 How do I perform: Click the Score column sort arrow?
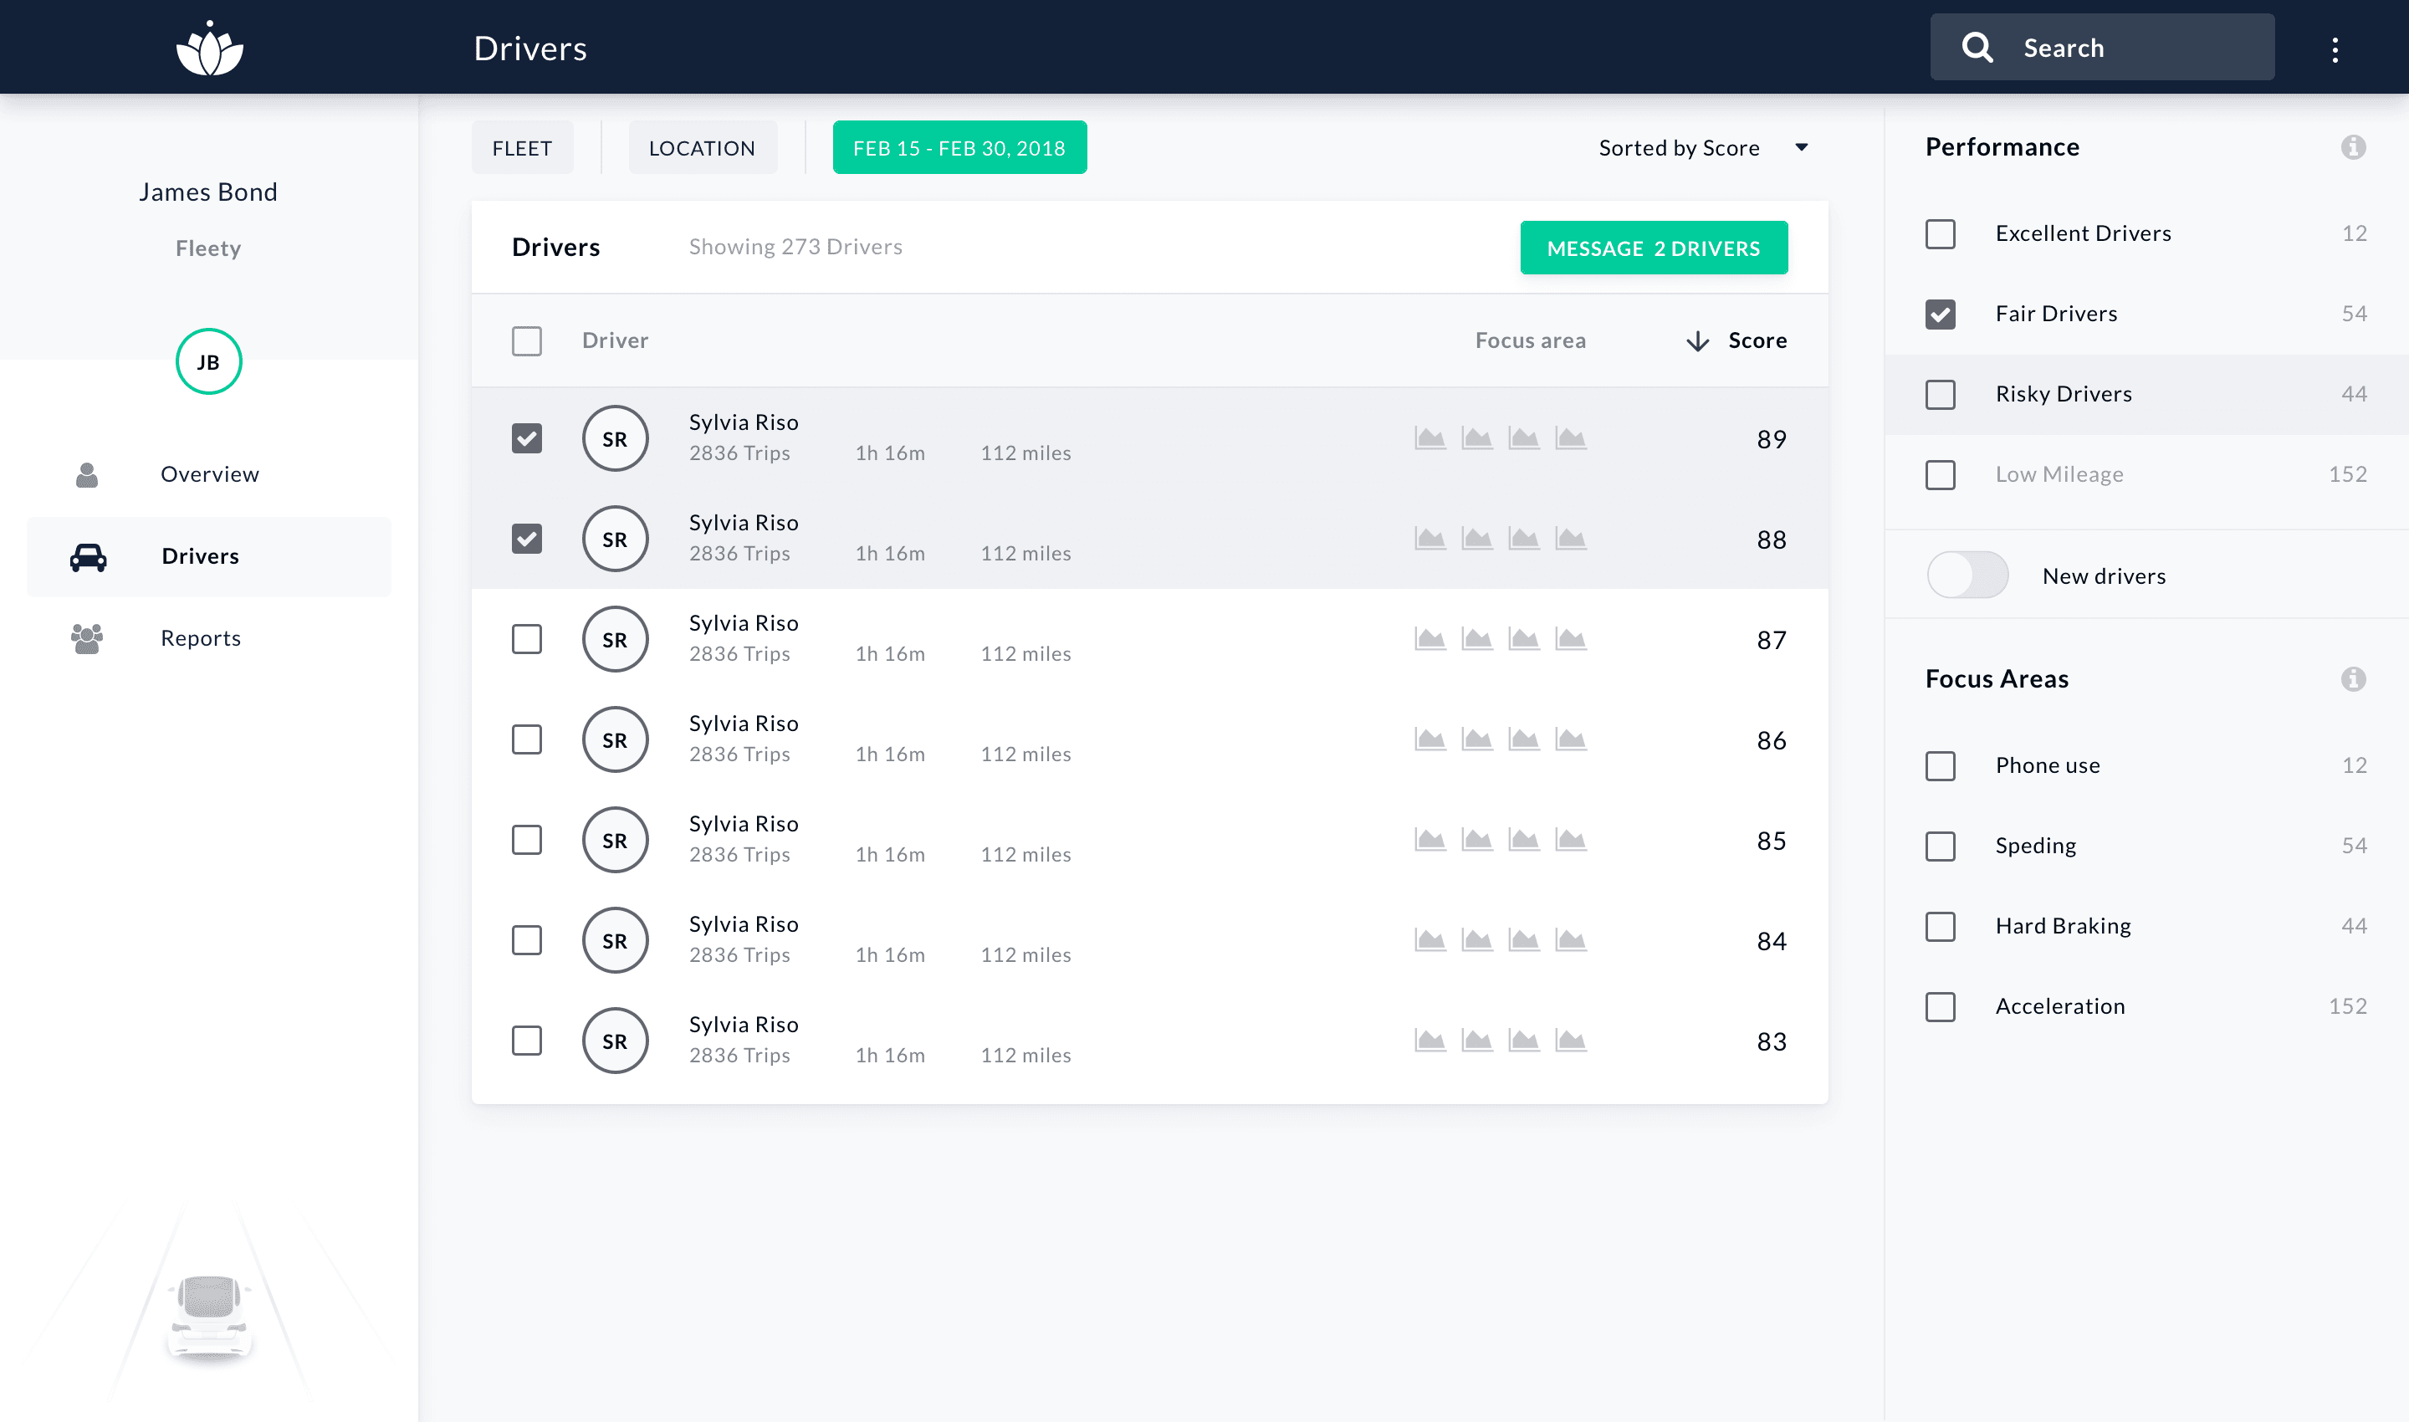[x=1697, y=340]
